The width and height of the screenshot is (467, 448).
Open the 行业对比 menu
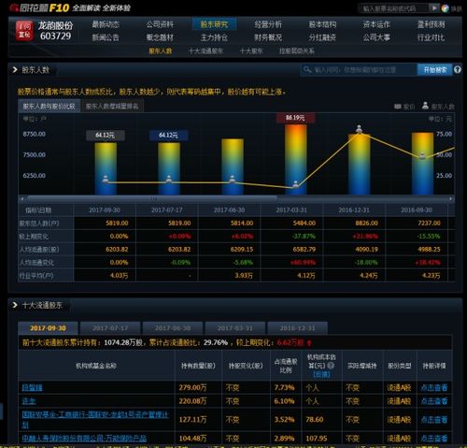(x=431, y=37)
